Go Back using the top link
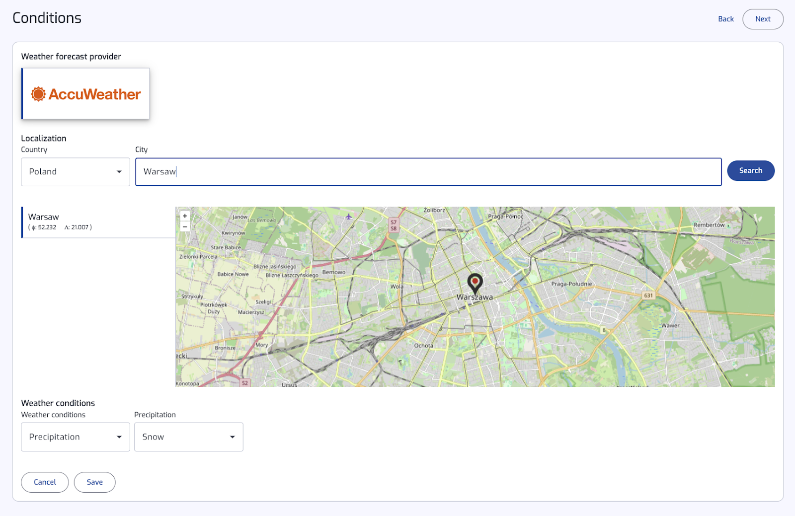 coord(725,19)
